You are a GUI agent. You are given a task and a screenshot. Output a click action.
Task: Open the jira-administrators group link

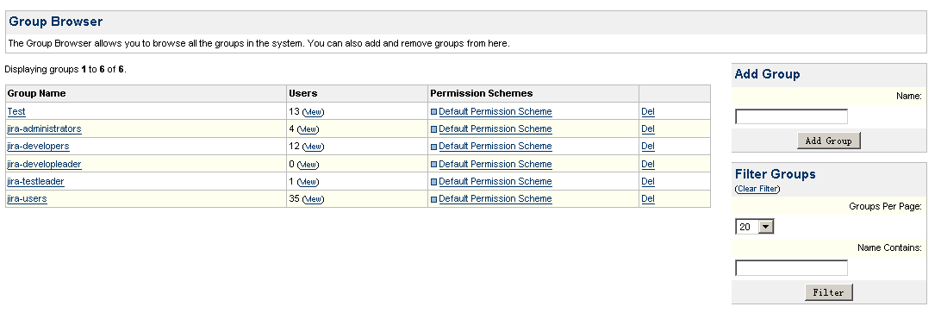pyautogui.click(x=44, y=128)
